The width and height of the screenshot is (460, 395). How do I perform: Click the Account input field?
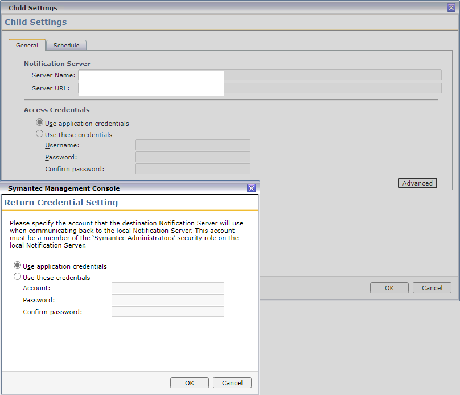(x=168, y=287)
